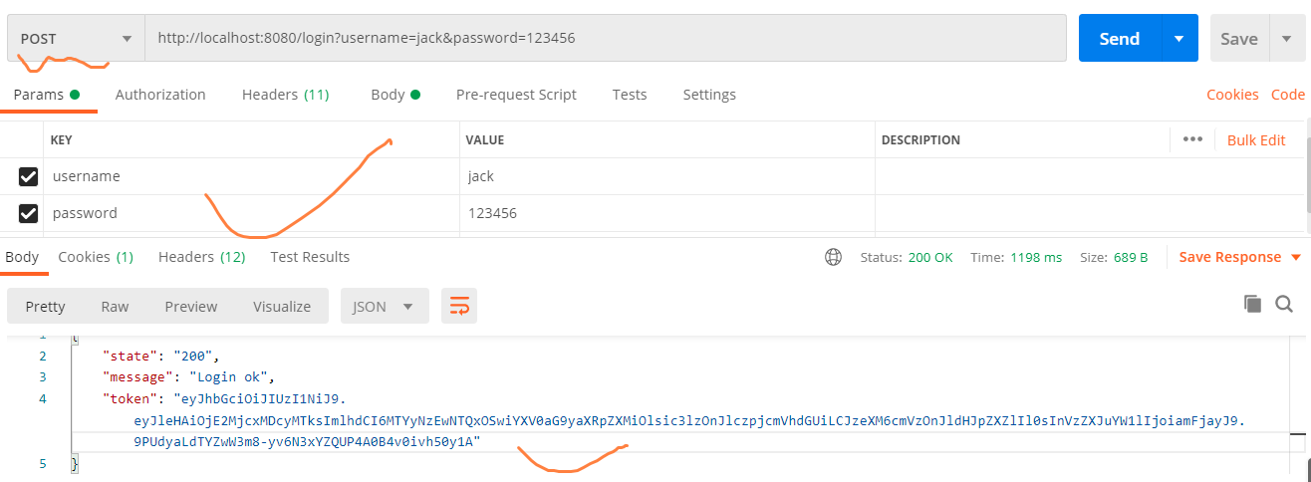Screen dimensions: 1311x482
Task: Switch to the Params tab
Action: point(46,95)
